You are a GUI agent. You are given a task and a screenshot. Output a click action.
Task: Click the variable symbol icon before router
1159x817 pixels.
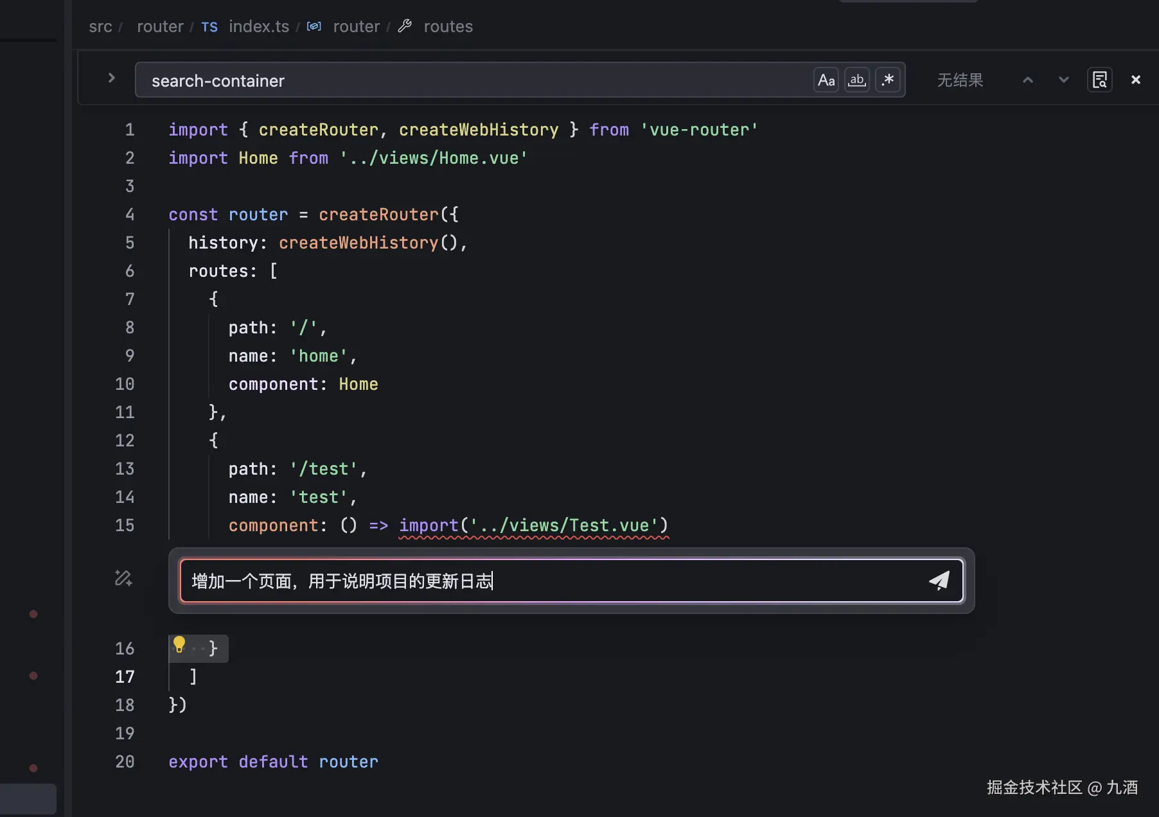[314, 26]
